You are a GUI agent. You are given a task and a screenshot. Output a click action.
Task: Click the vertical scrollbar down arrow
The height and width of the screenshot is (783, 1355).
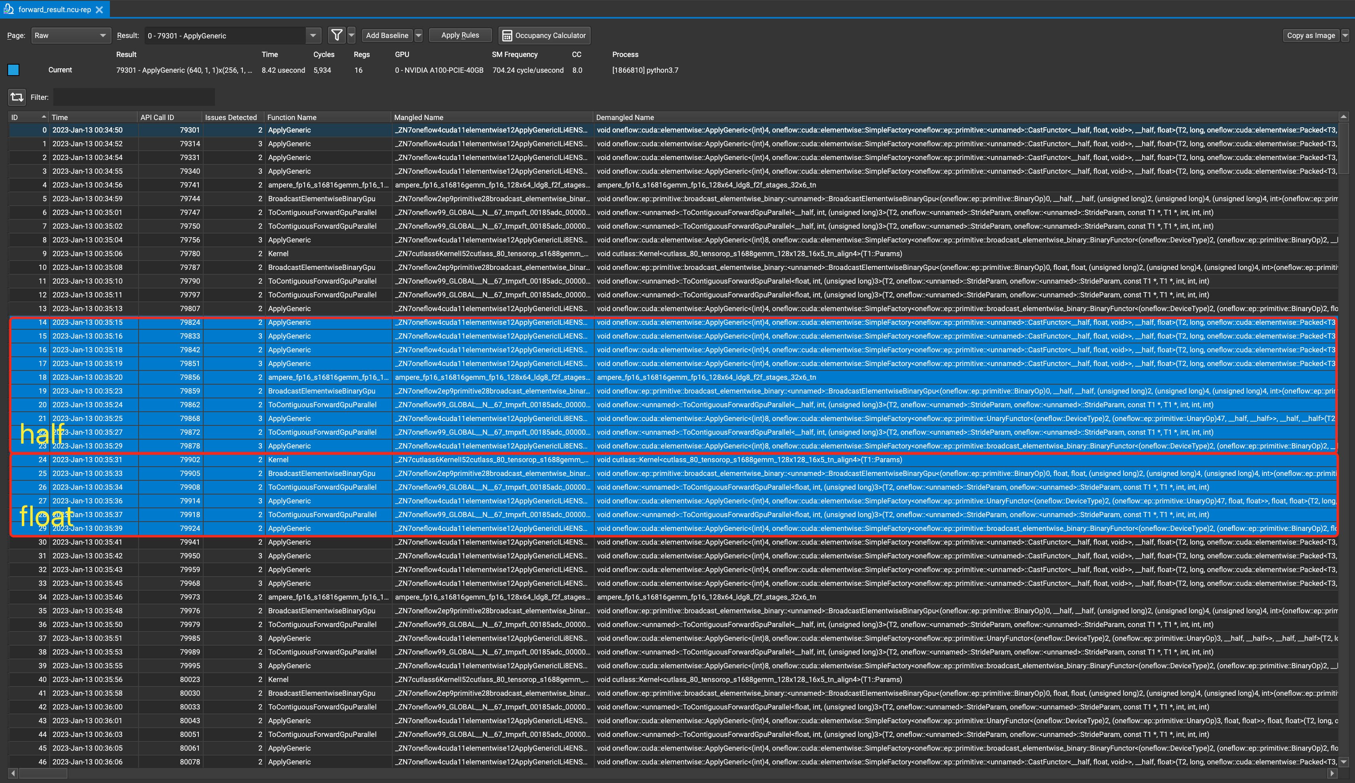tap(1344, 762)
